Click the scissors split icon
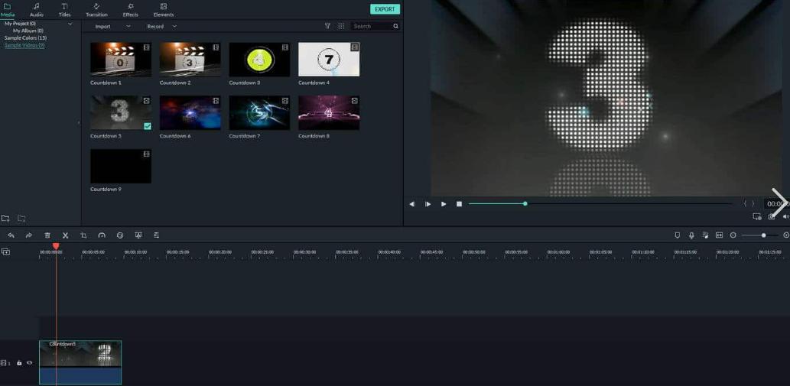The height and width of the screenshot is (386, 790). (65, 235)
